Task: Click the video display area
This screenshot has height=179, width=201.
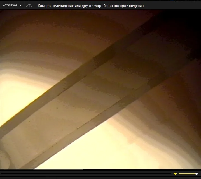Action: click(x=100, y=89)
